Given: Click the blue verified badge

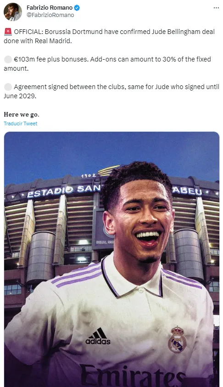Looking at the screenshot, I should tap(77, 8).
